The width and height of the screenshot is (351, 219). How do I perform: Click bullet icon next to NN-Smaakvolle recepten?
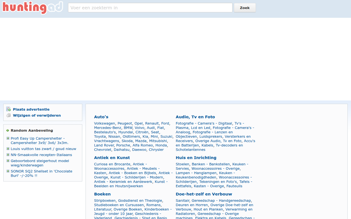pos(8,155)
